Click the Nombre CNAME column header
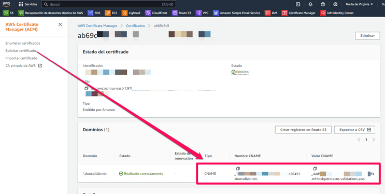The width and height of the screenshot is (385, 194). click(x=248, y=156)
